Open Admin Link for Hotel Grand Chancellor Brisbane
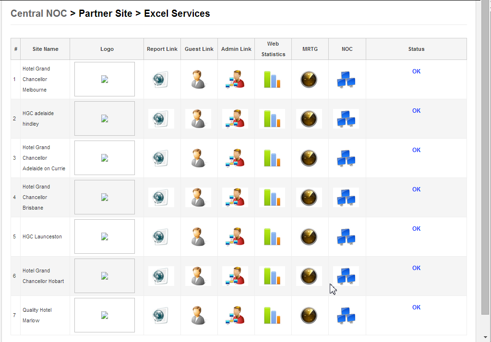491x342 pixels. point(235,198)
